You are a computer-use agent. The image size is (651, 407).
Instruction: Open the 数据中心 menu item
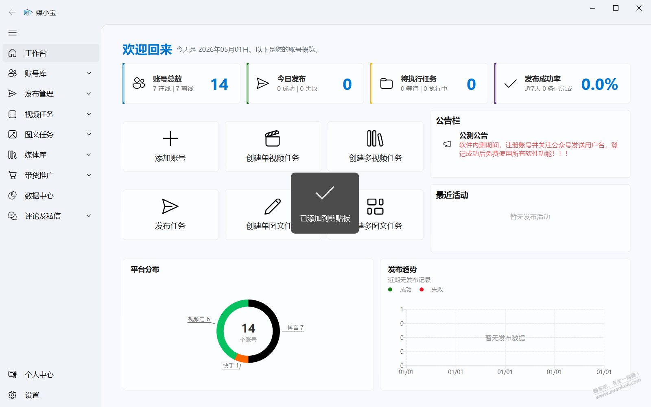coord(51,195)
